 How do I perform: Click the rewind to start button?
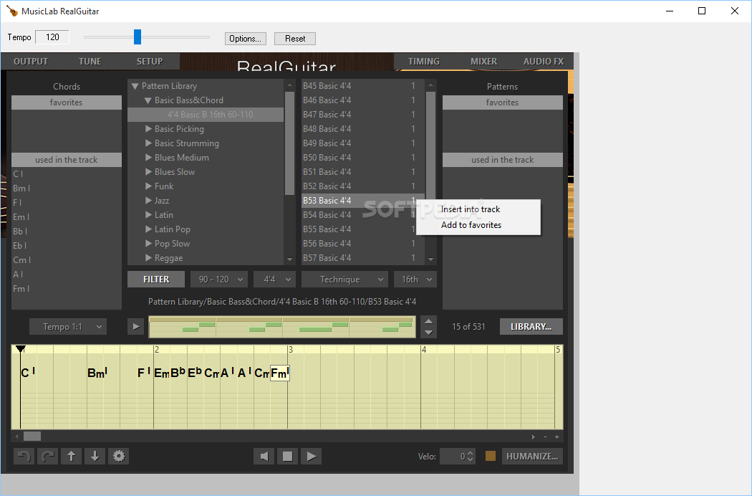(264, 456)
